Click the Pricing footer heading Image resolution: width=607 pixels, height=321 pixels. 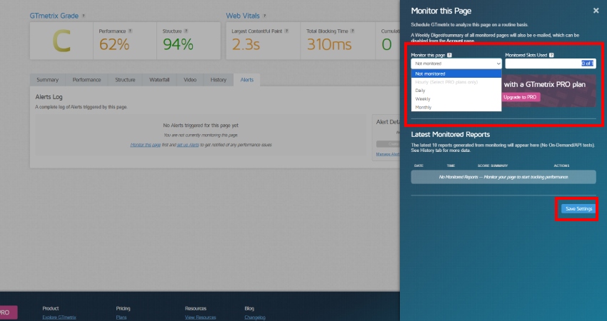pos(123,308)
